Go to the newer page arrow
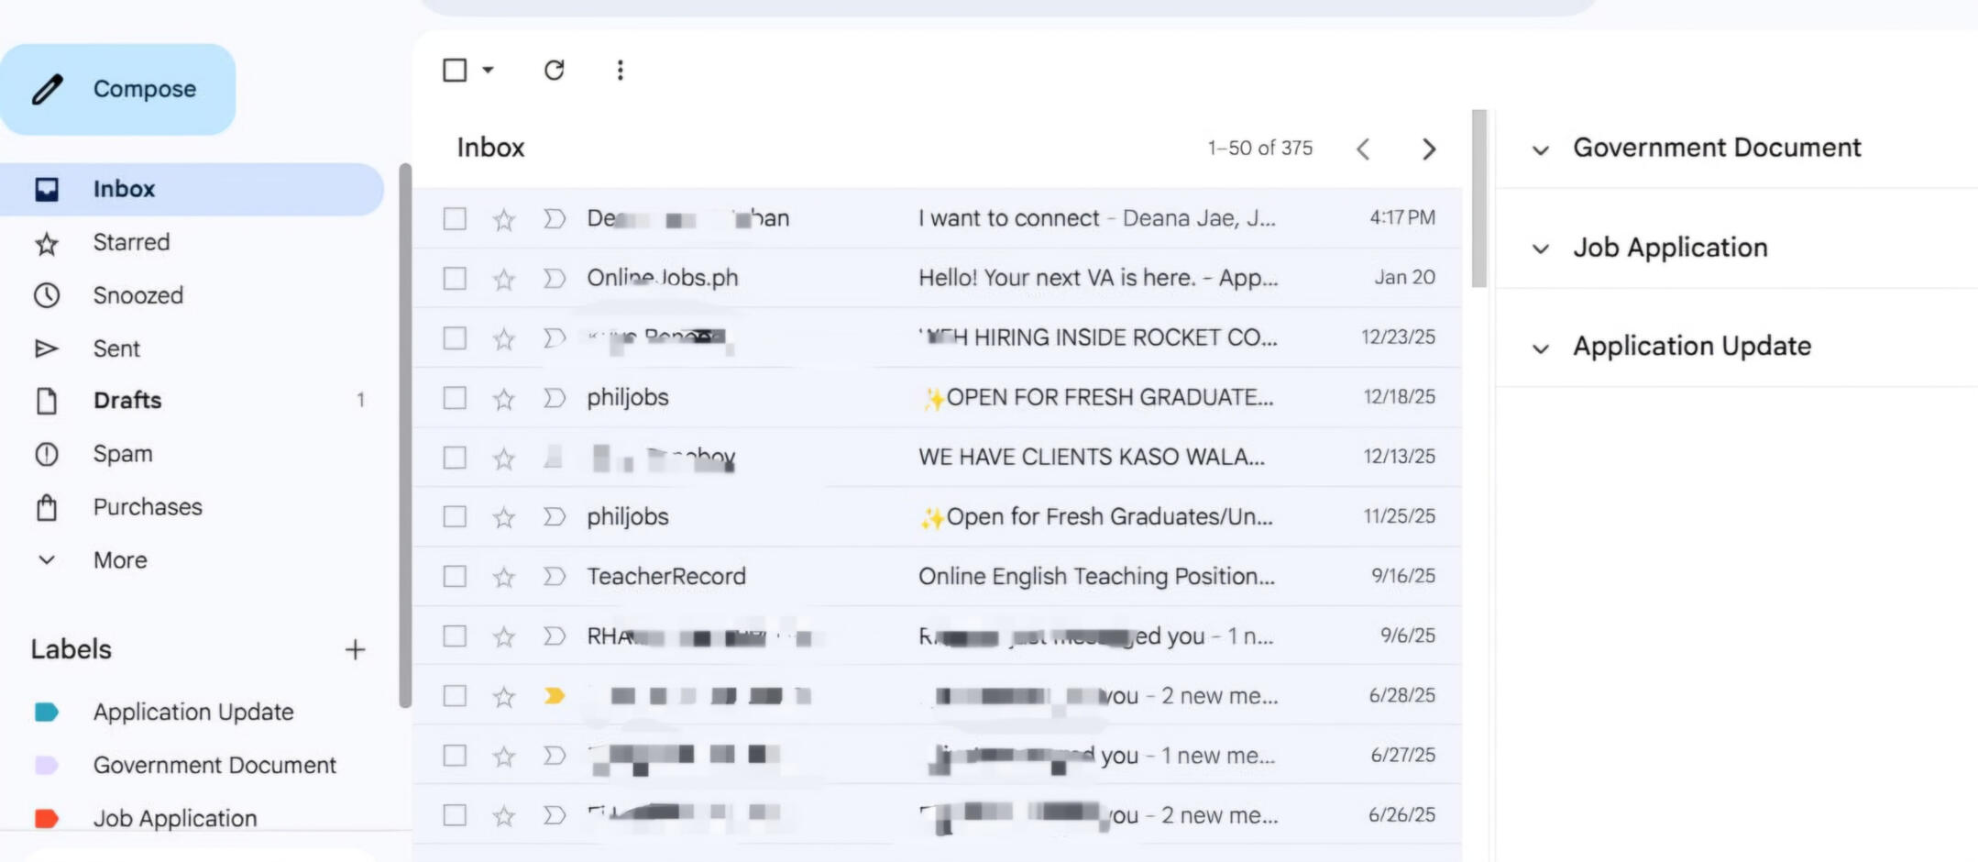 (1363, 149)
